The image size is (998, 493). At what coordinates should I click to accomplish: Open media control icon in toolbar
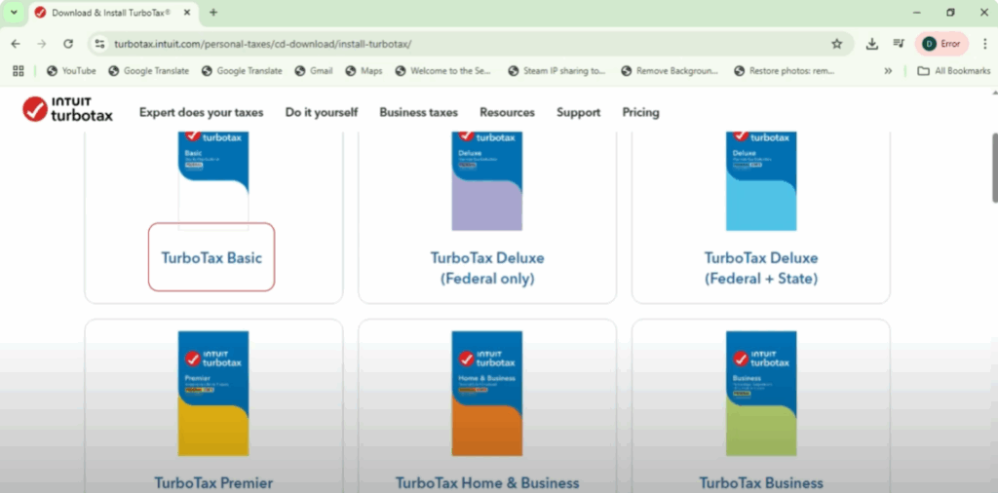coord(899,44)
